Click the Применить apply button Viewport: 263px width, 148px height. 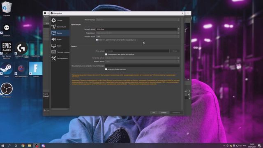176,113
